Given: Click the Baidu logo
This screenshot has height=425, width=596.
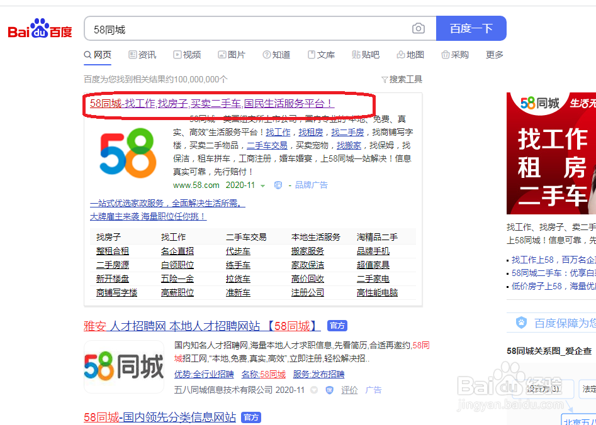Looking at the screenshot, I should point(40,28).
